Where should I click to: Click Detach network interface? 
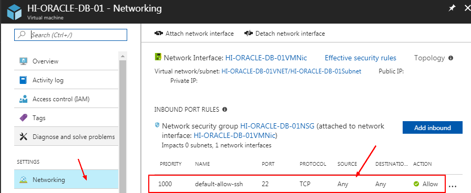pos(285,34)
